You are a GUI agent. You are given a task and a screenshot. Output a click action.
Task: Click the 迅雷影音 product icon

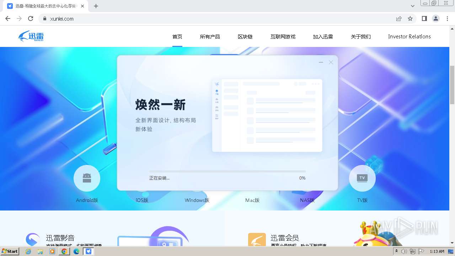point(33,239)
